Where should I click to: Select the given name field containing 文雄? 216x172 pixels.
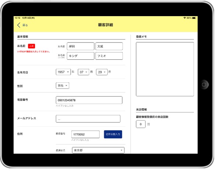pos(109,46)
